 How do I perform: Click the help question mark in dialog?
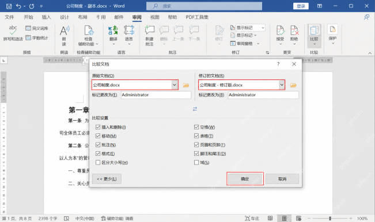[278, 64]
